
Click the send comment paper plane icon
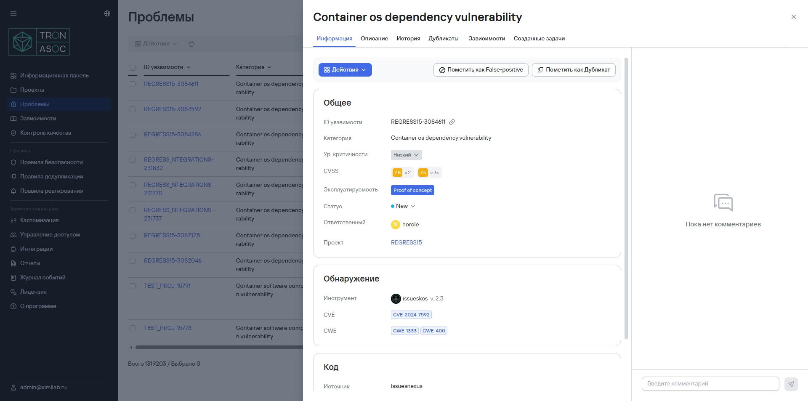click(791, 384)
